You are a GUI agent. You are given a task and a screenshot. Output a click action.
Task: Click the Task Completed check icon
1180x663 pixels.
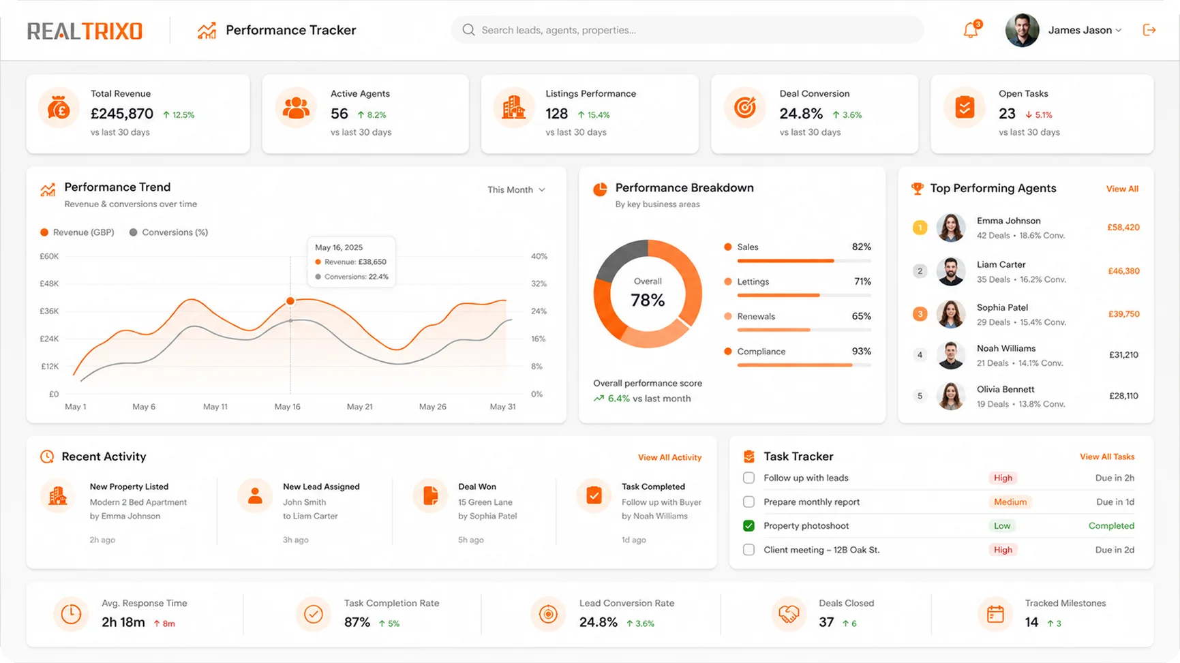pyautogui.click(x=594, y=496)
